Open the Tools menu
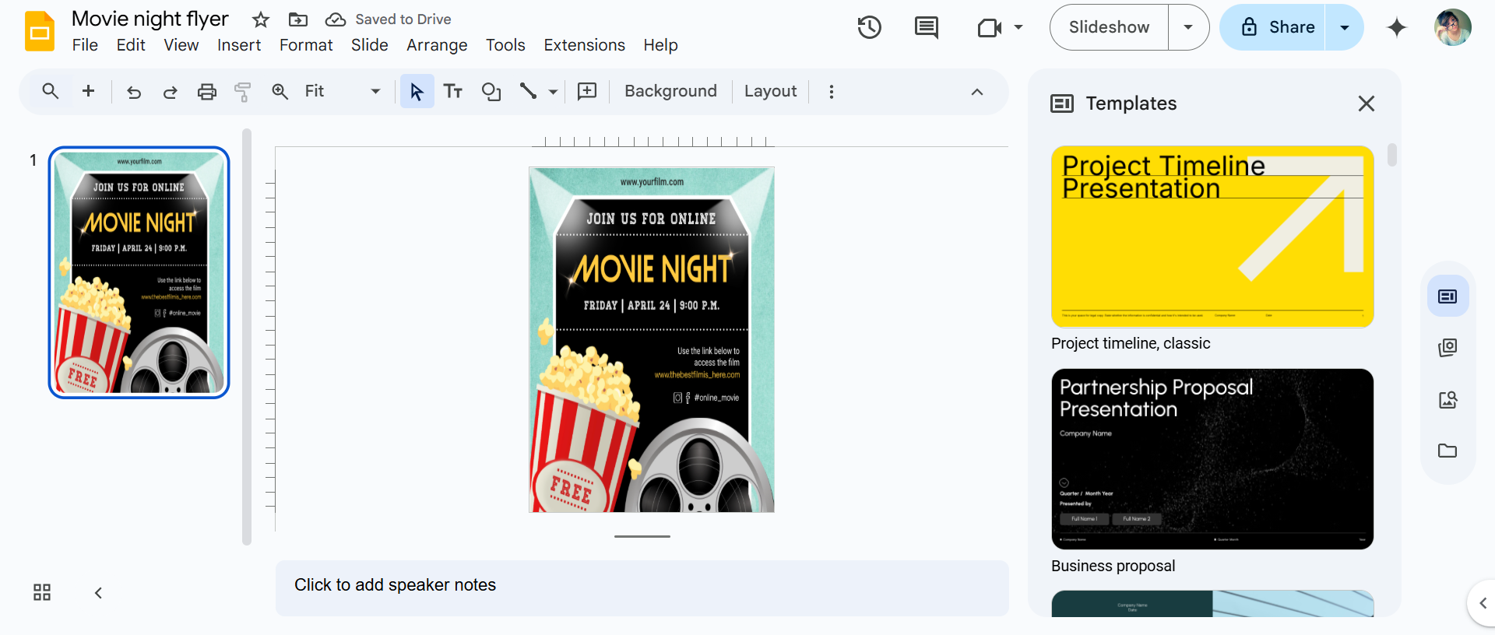This screenshot has width=1495, height=635. pyautogui.click(x=505, y=45)
